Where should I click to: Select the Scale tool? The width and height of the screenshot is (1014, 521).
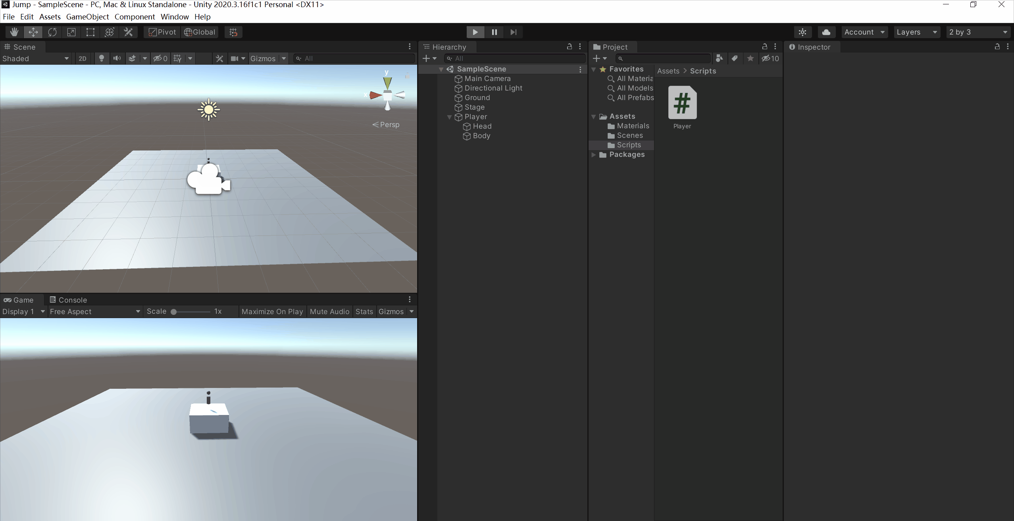point(71,32)
